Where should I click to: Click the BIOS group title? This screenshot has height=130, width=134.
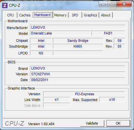(12, 62)
